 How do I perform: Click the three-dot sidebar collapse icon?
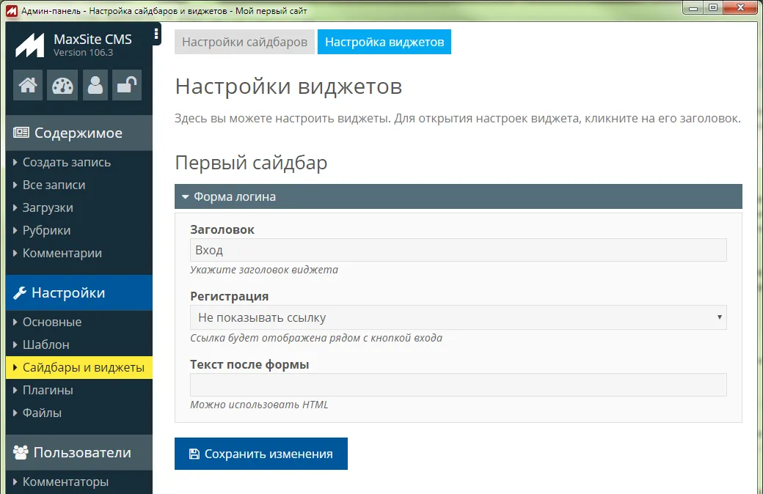(155, 34)
